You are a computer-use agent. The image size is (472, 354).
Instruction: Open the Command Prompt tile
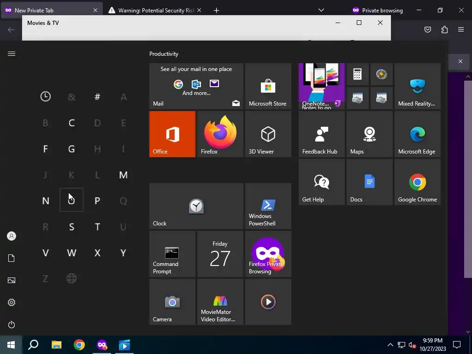click(x=172, y=254)
